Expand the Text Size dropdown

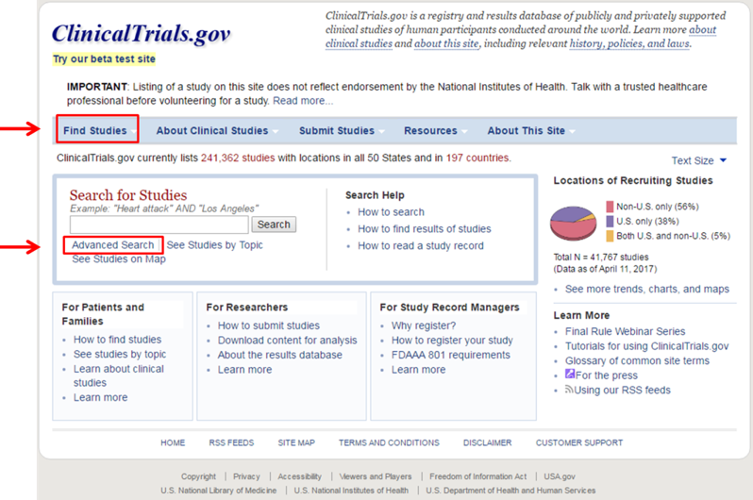[698, 161]
